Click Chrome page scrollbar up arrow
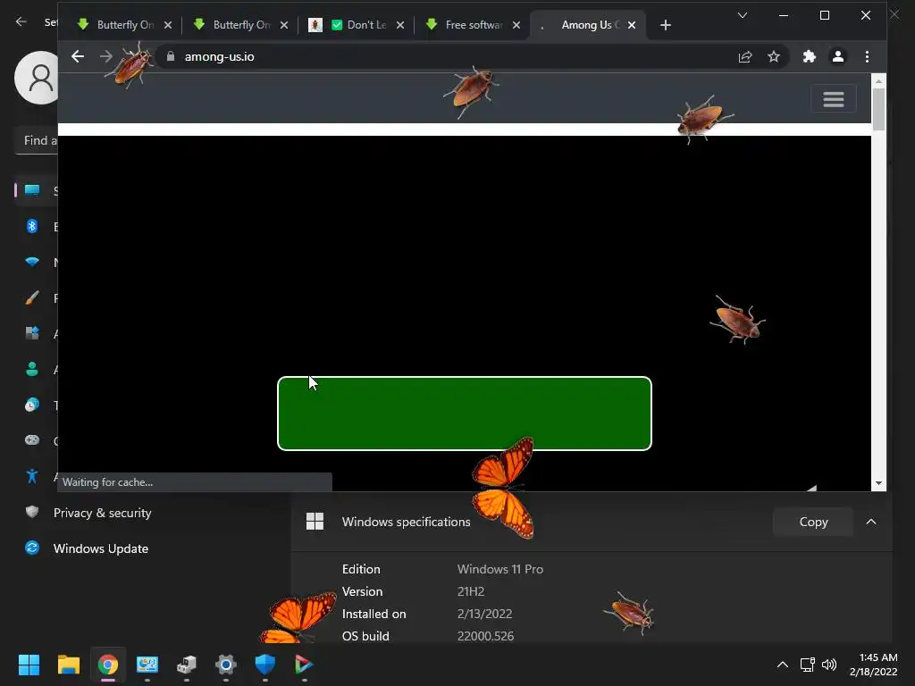 tap(878, 81)
